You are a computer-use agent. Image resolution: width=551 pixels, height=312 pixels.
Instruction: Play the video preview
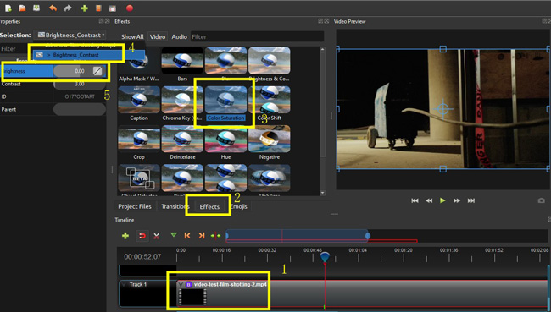pyautogui.click(x=442, y=200)
